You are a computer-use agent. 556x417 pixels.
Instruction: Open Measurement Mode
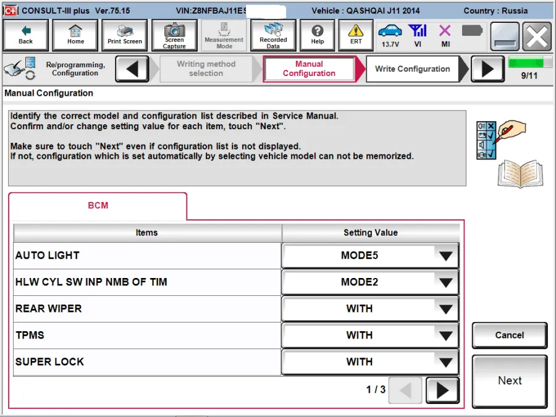(x=224, y=35)
